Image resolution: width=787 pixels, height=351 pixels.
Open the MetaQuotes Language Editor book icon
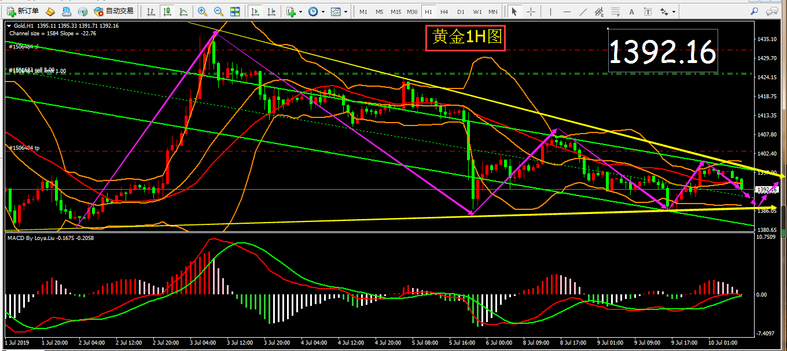point(50,11)
